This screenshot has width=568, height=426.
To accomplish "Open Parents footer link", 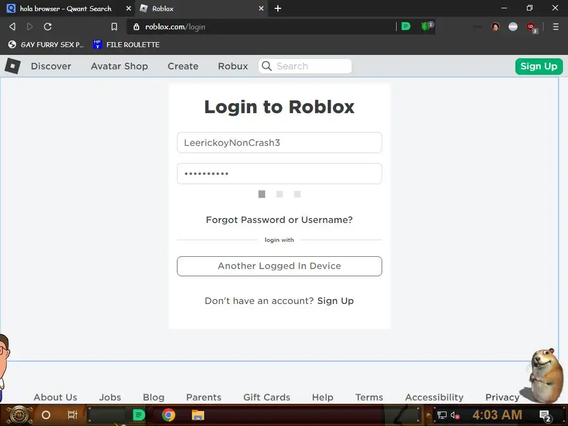I will (x=204, y=397).
